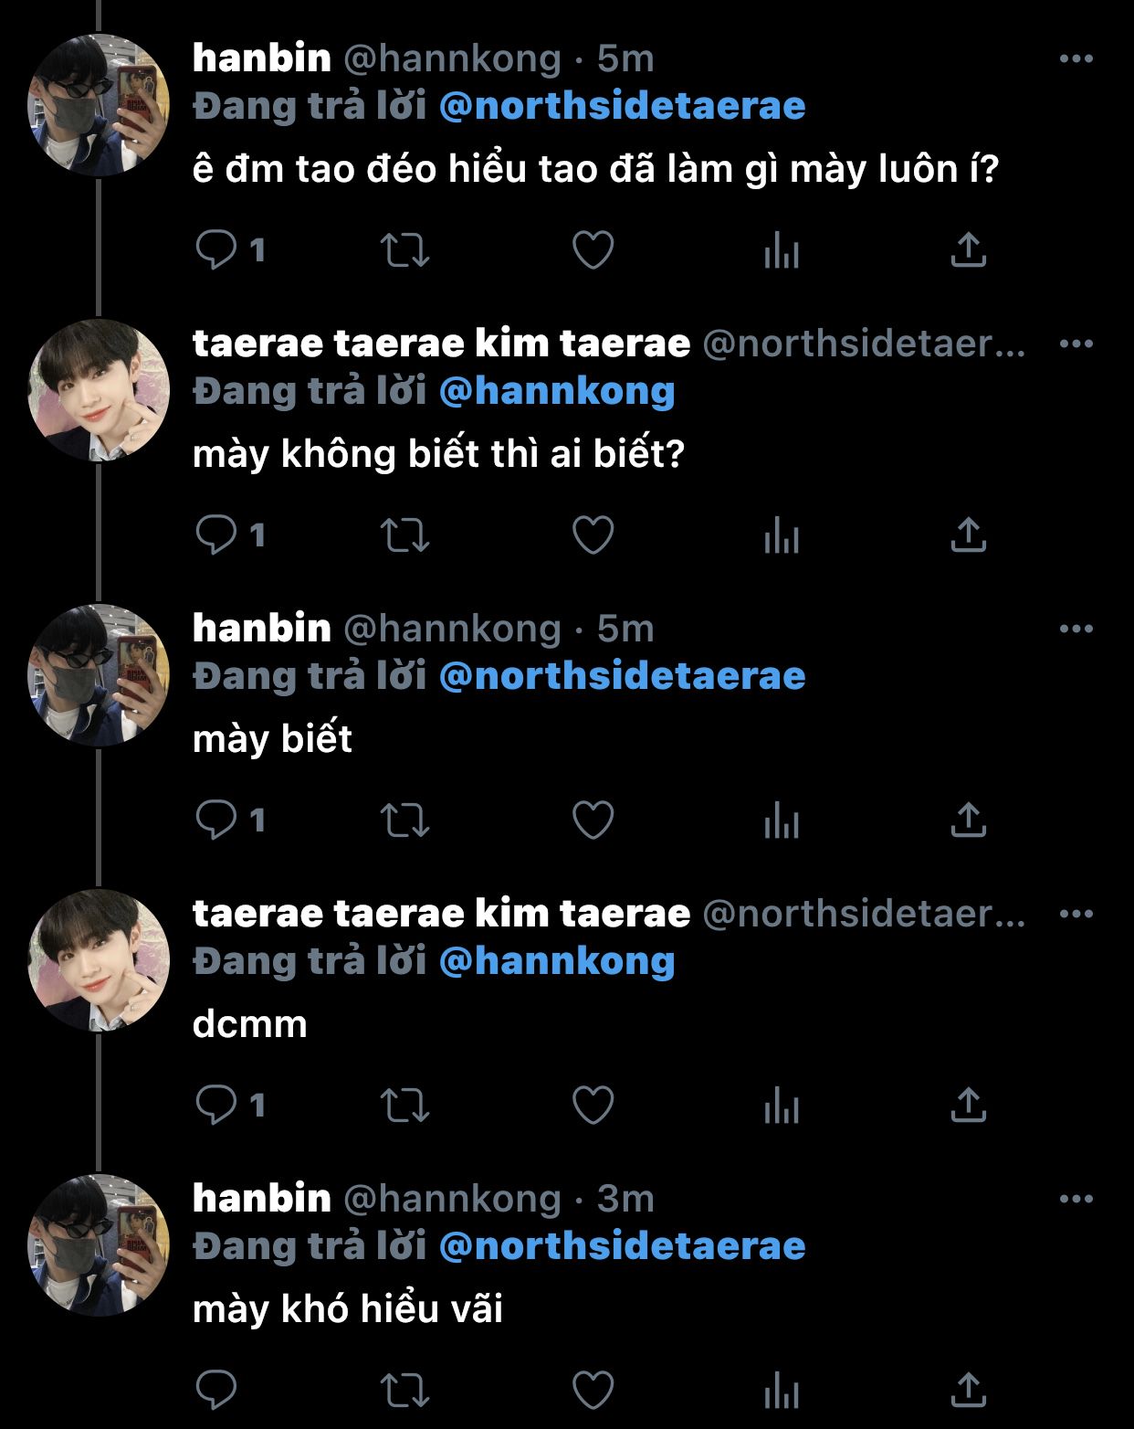View analytics for "mày không biết thì ai biết?" tweet

782,535
